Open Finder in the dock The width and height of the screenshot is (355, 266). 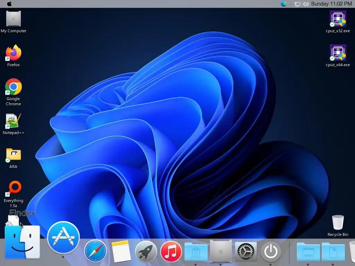click(23, 242)
